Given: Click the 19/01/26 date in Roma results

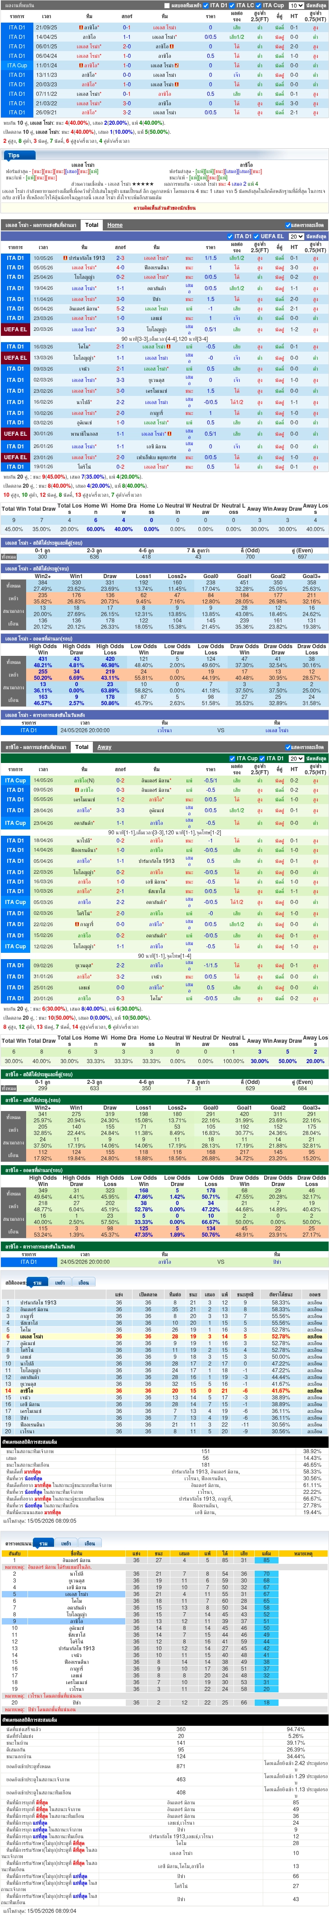Looking at the screenshot, I should coord(43,467).
